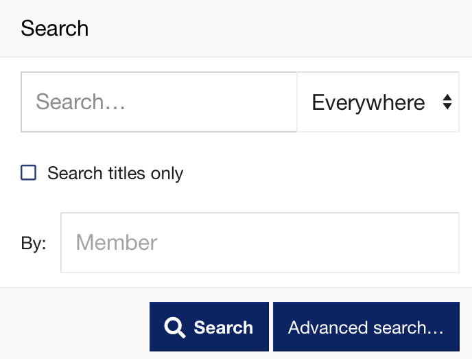Click the "Member" placeholder text

click(x=117, y=242)
